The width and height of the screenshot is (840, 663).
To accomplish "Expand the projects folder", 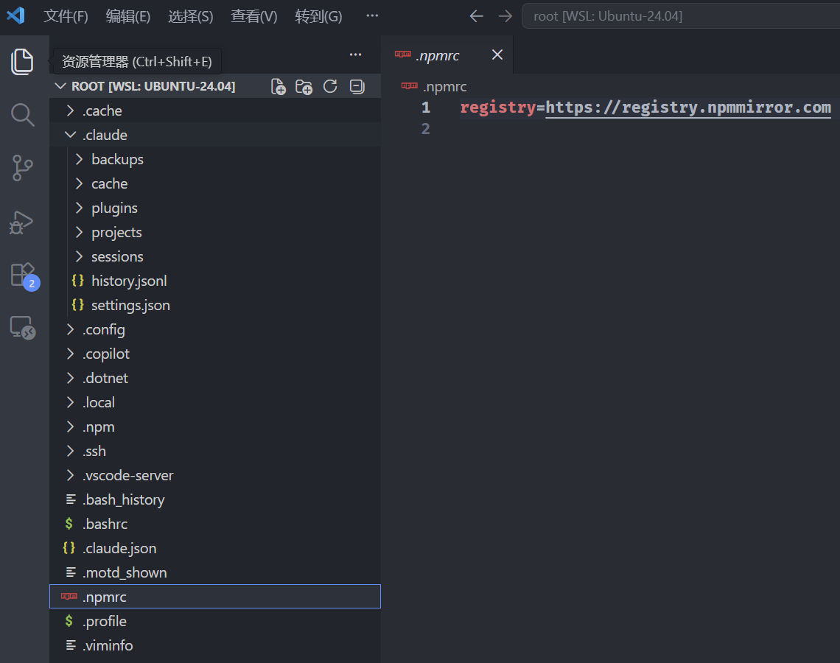I will (215, 233).
